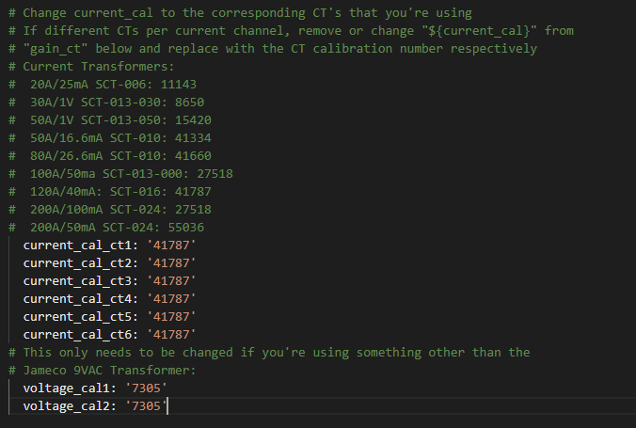The width and height of the screenshot is (636, 428).
Task: Click the current_cal_ct1 value '41787'
Action: (x=171, y=246)
